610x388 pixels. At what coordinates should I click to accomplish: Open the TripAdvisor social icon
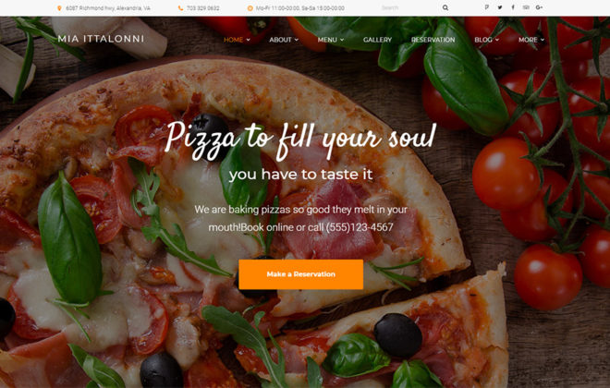526,7
